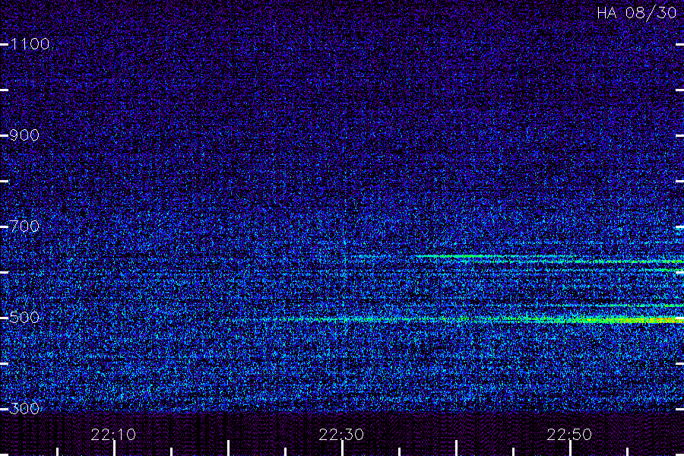This screenshot has width=684, height=456.
Task: Click the 22:30 time axis label
Action: coord(341,435)
